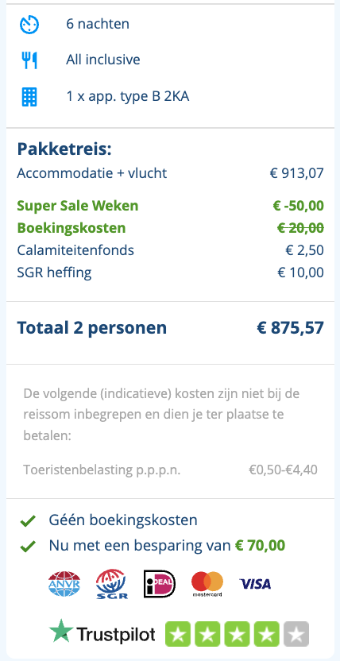Select the Super Sale Weken discount line

tap(170, 206)
